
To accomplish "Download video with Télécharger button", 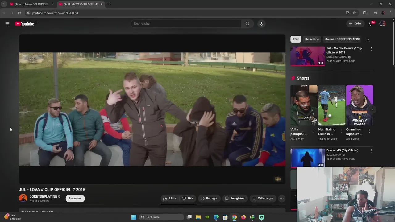I will pos(263,199).
